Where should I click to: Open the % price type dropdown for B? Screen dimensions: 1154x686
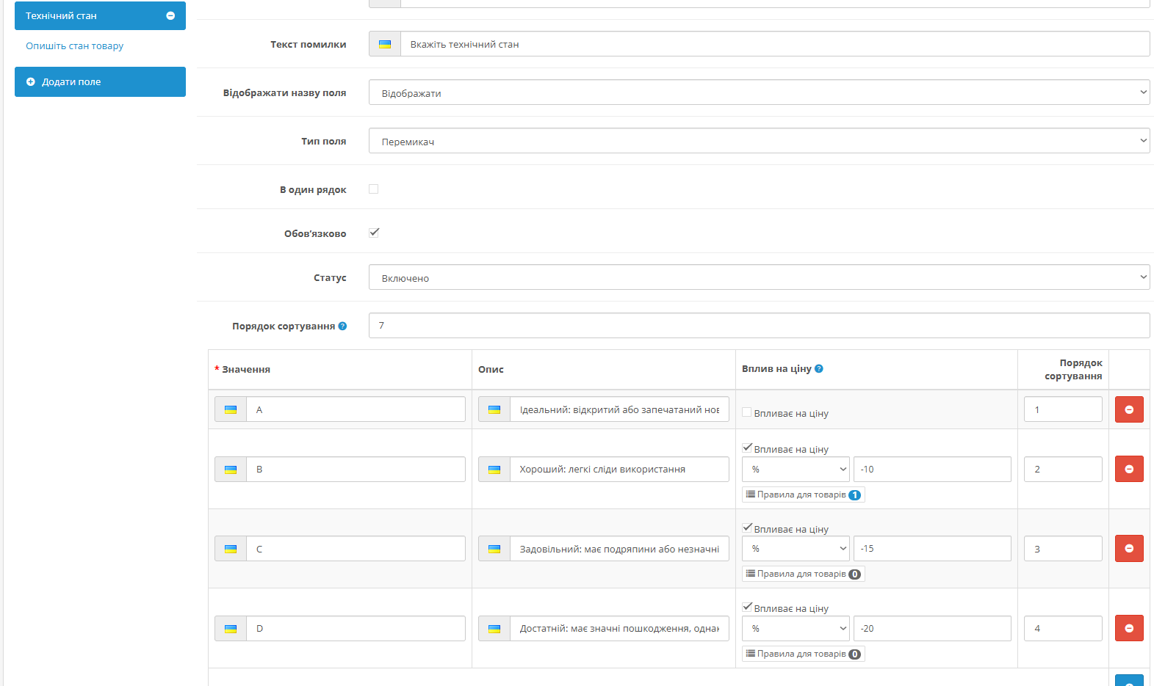coord(796,470)
